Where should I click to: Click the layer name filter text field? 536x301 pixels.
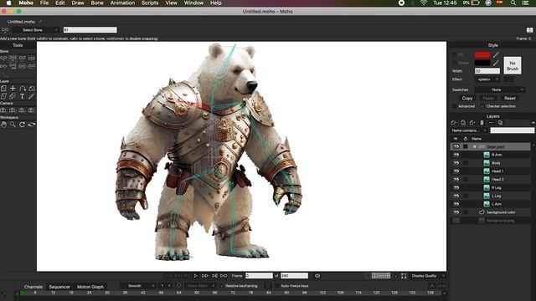[512, 130]
